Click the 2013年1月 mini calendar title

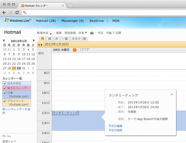click(x=19, y=41)
